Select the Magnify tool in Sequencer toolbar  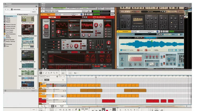coord(54,73)
